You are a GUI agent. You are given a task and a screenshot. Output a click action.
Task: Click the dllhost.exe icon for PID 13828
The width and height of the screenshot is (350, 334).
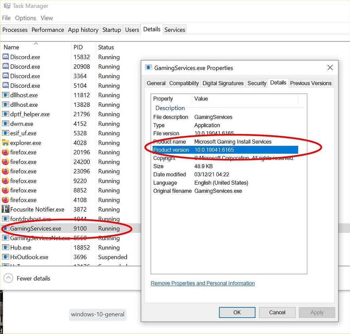coord(6,105)
